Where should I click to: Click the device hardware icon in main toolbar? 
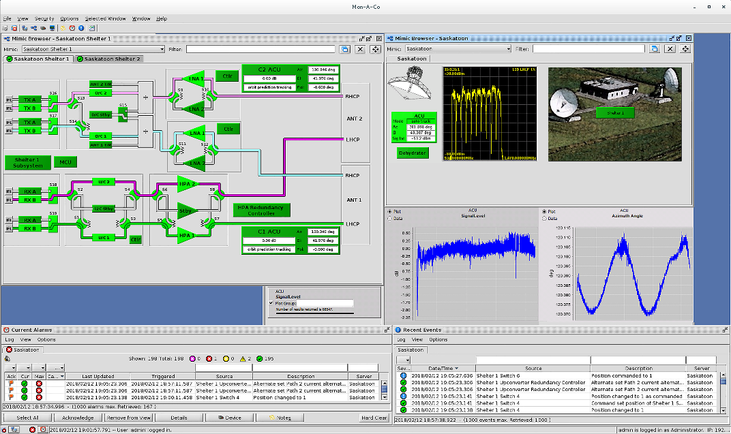click(x=43, y=28)
